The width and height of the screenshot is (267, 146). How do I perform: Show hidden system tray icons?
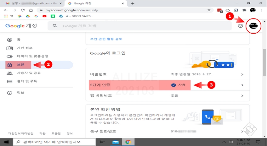[224, 142]
